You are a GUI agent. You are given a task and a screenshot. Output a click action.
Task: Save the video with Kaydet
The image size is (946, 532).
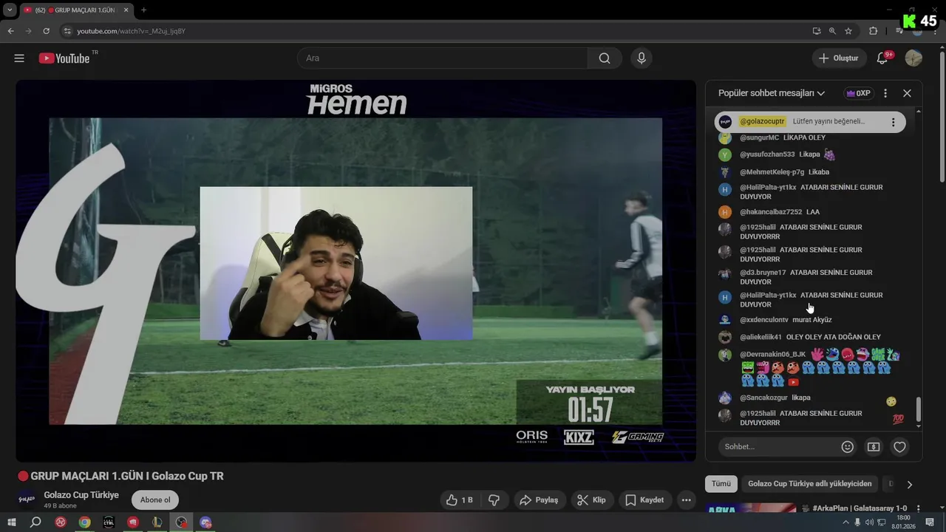[x=645, y=500]
